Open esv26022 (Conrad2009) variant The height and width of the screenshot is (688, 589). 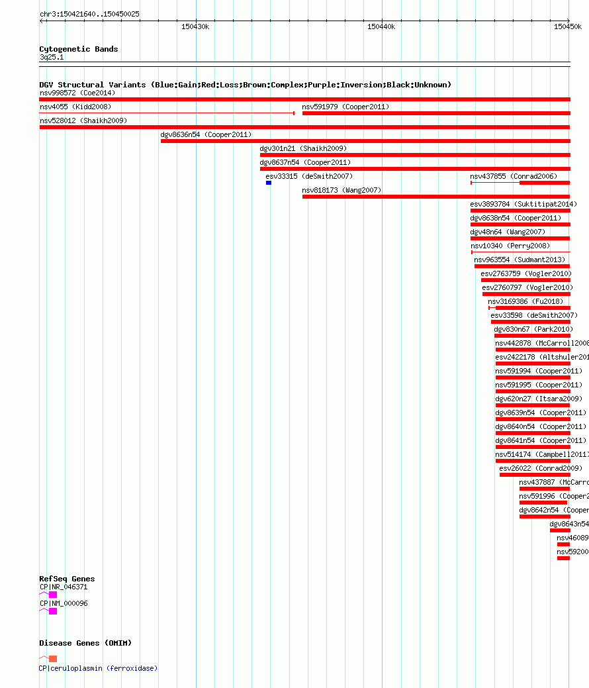541,469
